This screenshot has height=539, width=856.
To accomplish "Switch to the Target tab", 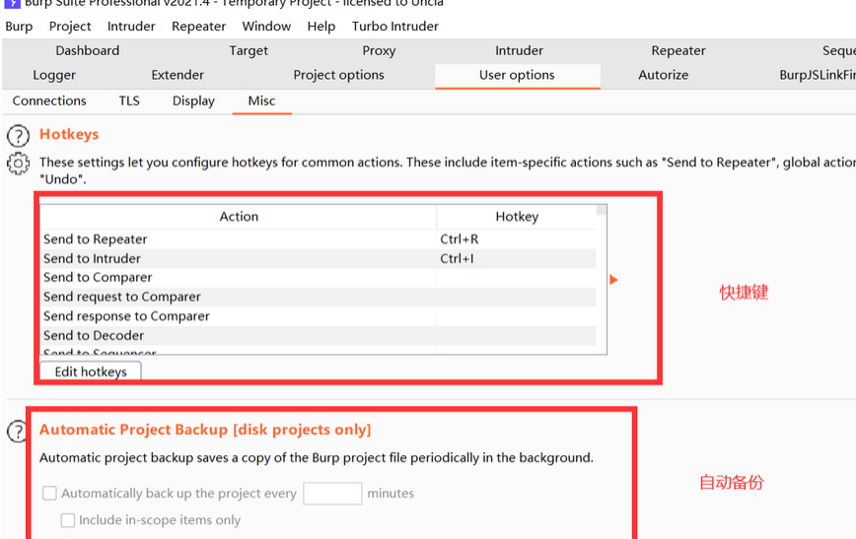I will click(x=249, y=50).
